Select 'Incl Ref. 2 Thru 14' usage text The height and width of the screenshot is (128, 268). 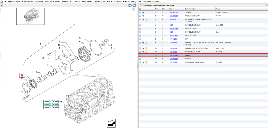222,13
